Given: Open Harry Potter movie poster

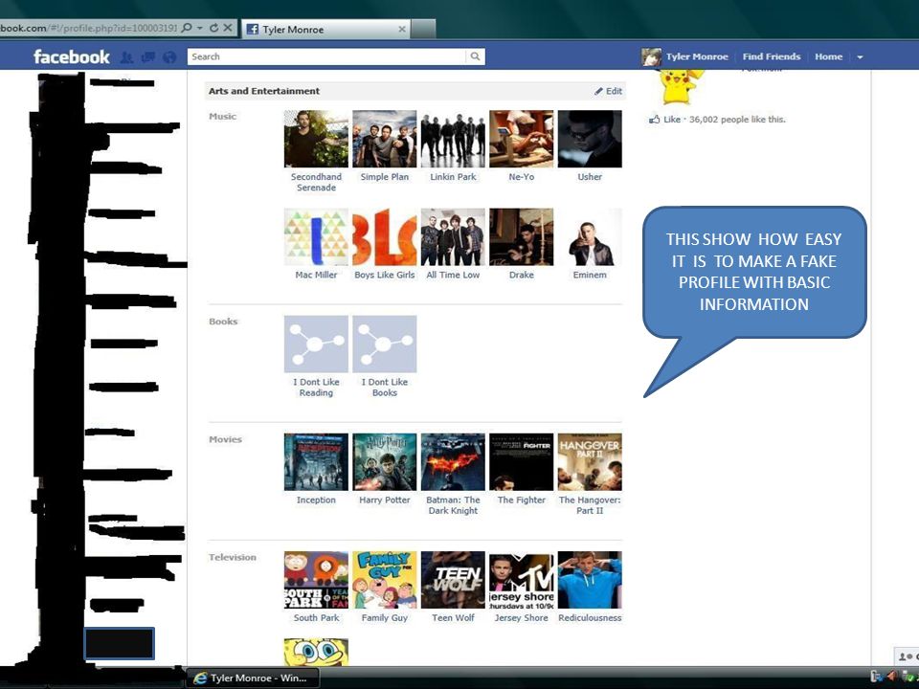Looking at the screenshot, I should click(x=385, y=461).
